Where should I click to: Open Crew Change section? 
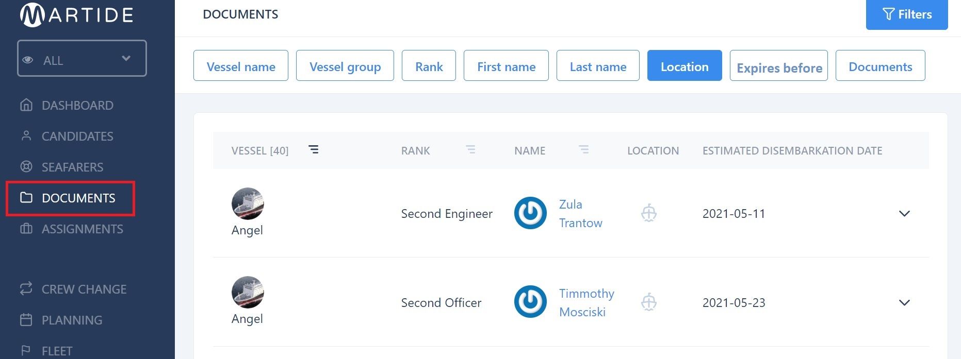(x=84, y=289)
